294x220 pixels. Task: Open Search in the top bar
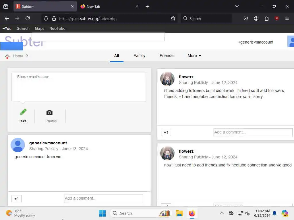[23, 28]
